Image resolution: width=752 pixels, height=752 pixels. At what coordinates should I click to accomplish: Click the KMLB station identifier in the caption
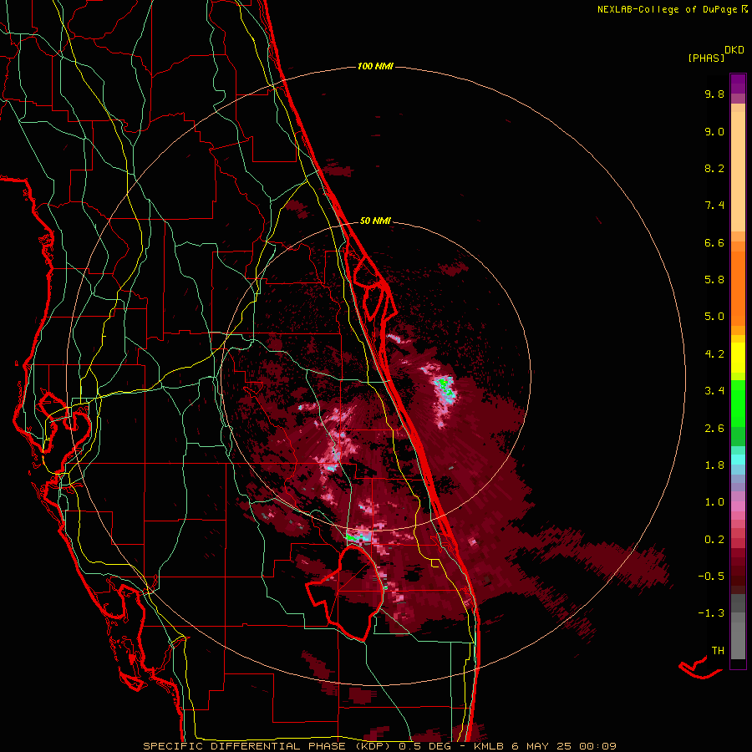point(488,746)
